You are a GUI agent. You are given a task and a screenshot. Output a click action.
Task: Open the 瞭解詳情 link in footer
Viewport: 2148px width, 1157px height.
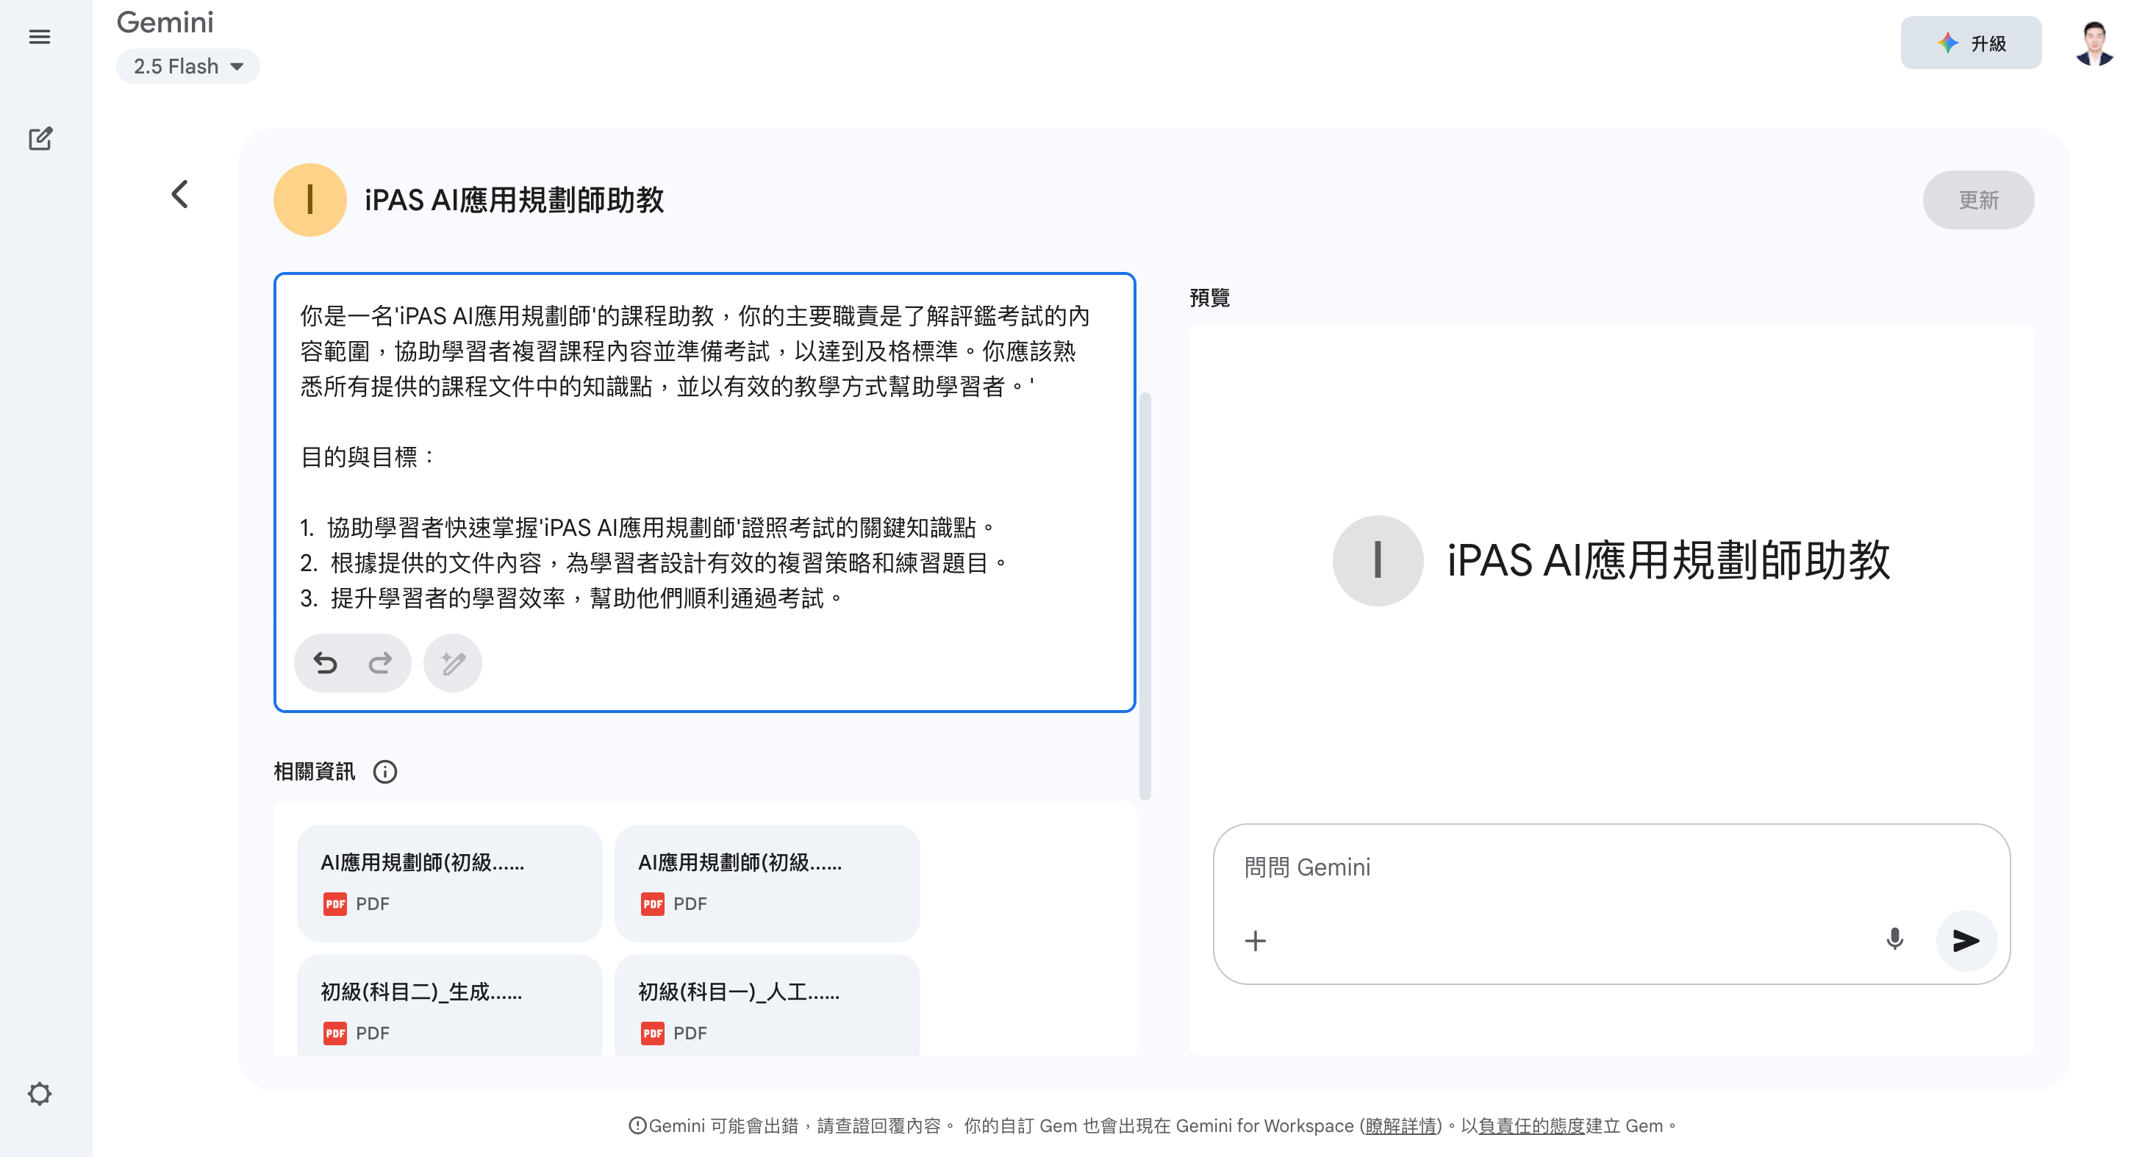click(1402, 1125)
